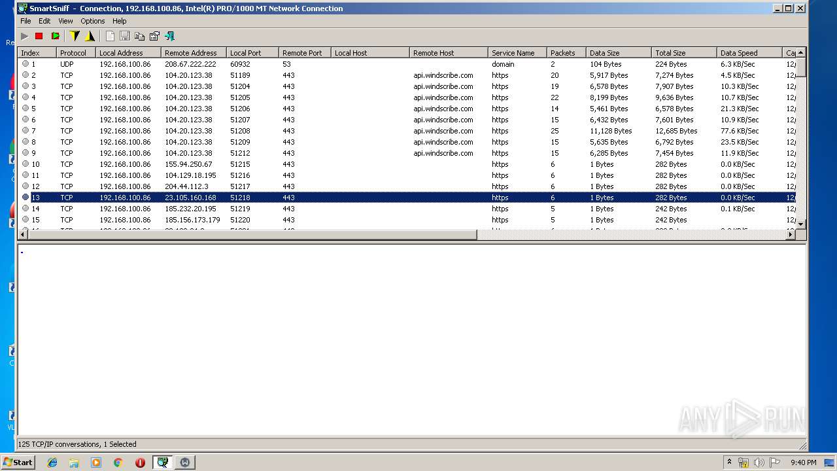The image size is (837, 471).
Task: Sort by the Data Speed column header
Action: (x=749, y=53)
